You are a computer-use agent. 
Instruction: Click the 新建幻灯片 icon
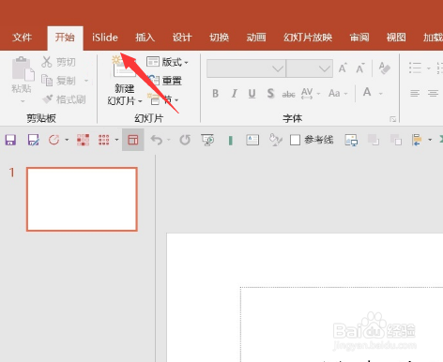(x=123, y=67)
